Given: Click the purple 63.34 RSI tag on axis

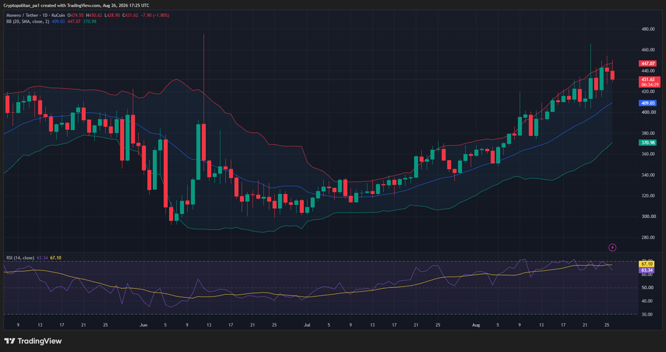Looking at the screenshot, I should [x=647, y=270].
